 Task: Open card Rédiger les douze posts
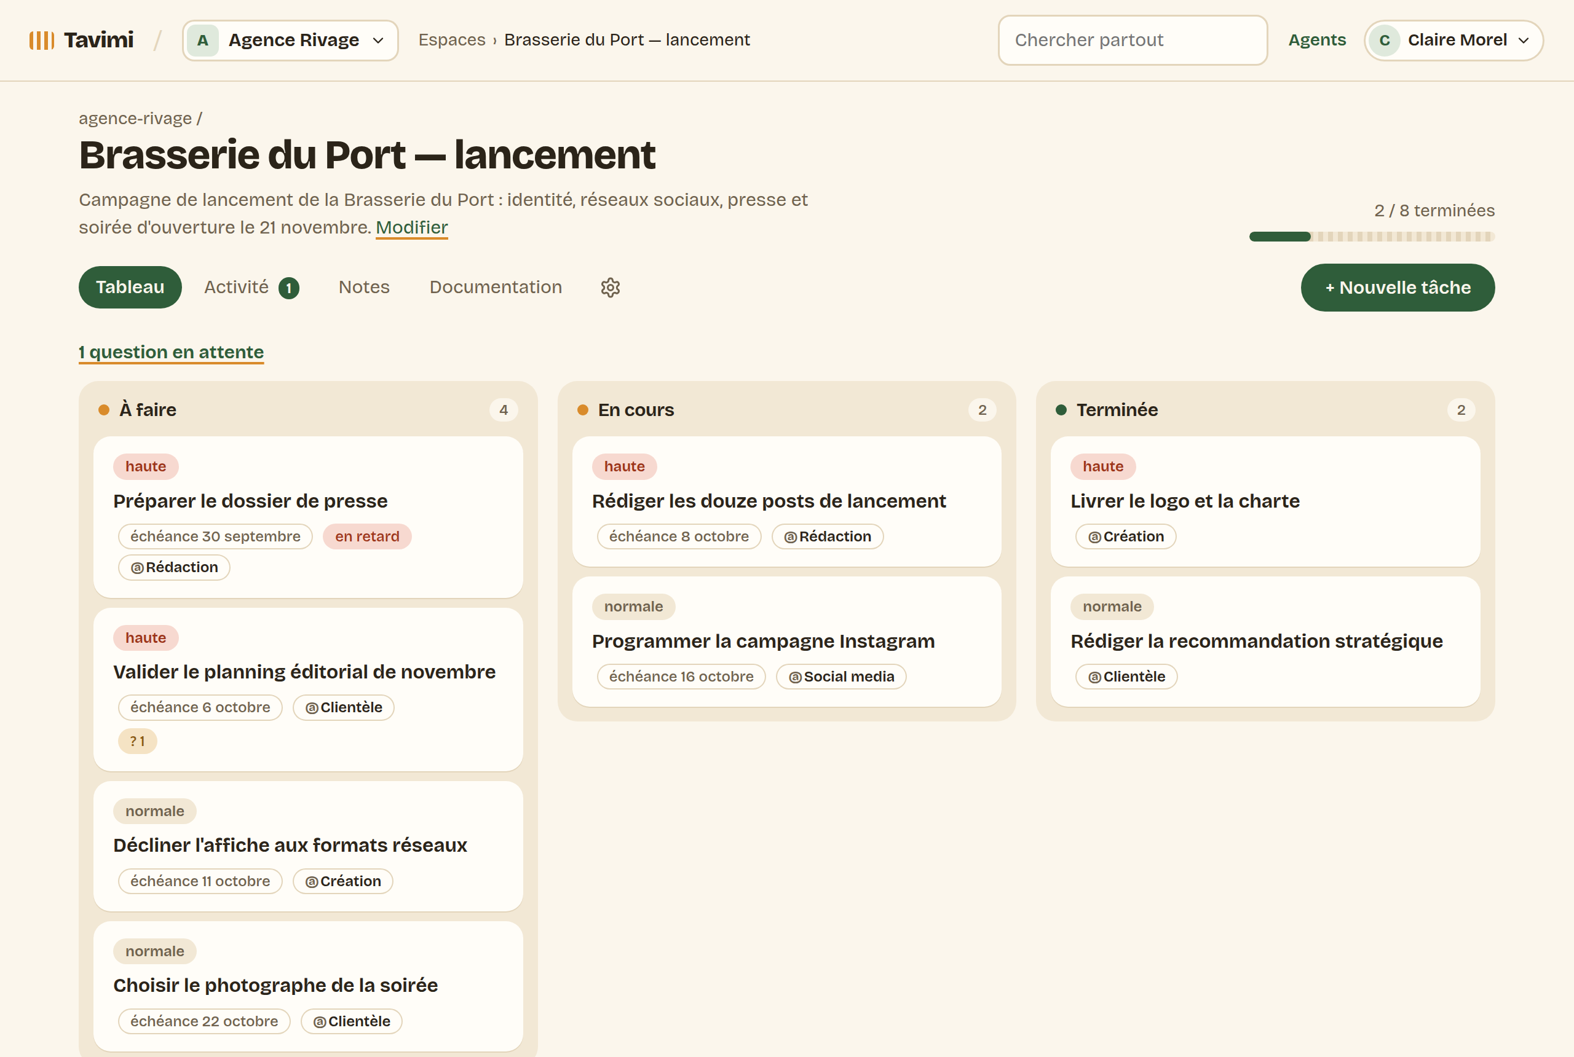pos(786,501)
